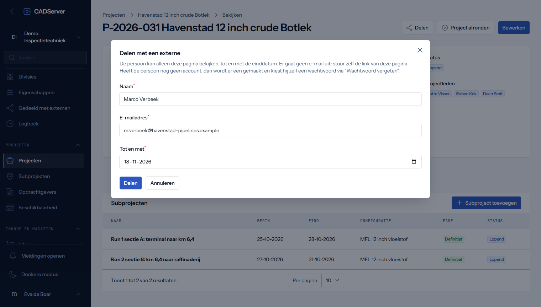Click the Naam field with Marco Verbeek

point(270,99)
